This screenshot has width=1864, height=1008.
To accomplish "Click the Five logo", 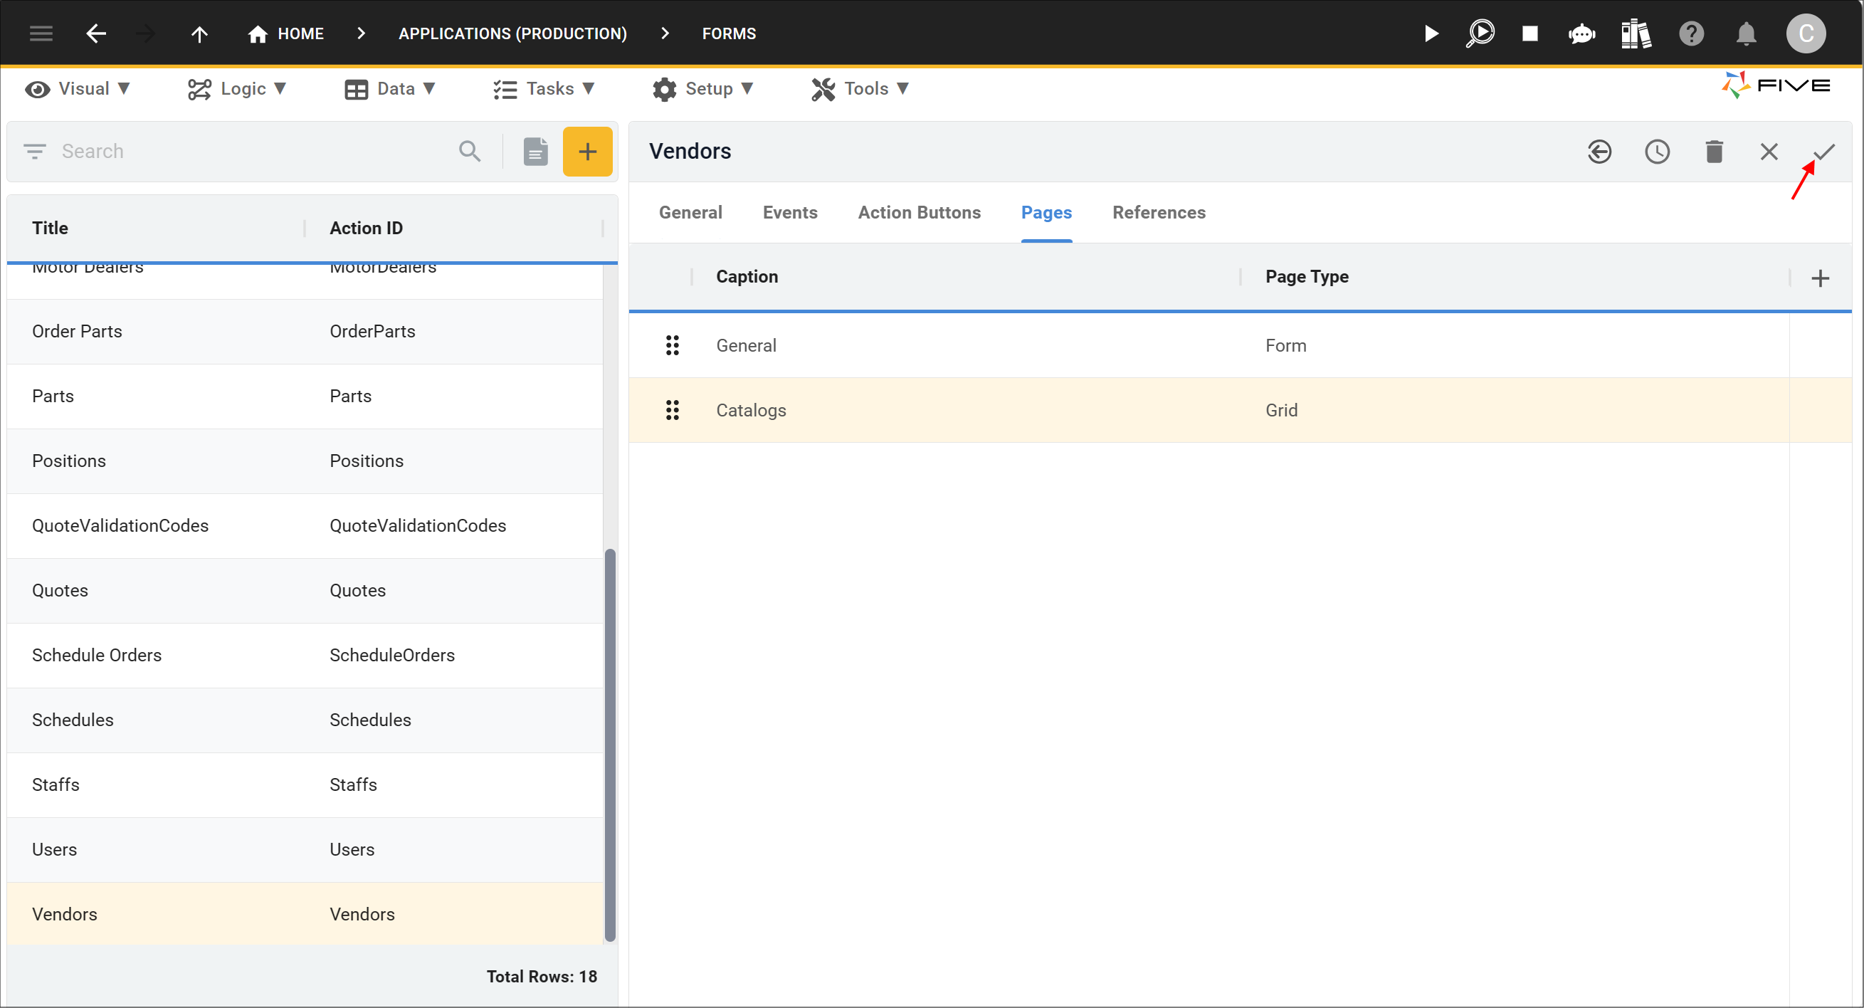I will (x=1776, y=85).
